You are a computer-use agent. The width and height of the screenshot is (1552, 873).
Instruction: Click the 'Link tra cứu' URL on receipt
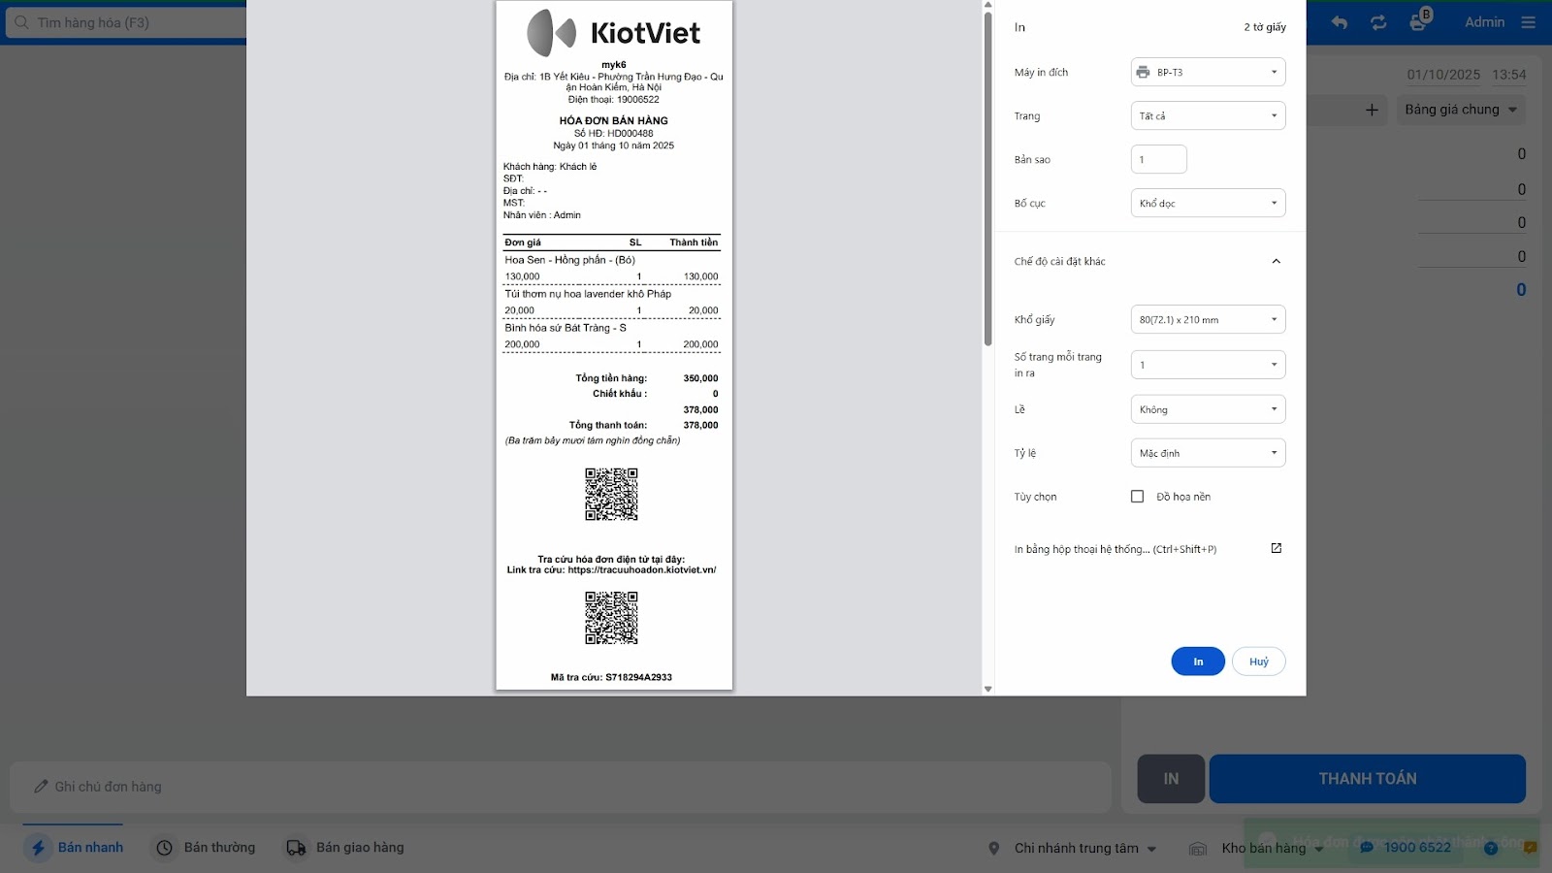click(x=611, y=570)
